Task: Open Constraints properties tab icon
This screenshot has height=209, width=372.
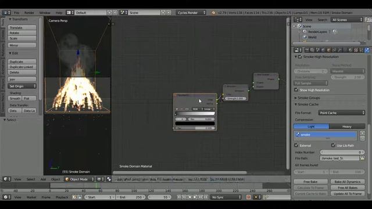Action: [334, 50]
